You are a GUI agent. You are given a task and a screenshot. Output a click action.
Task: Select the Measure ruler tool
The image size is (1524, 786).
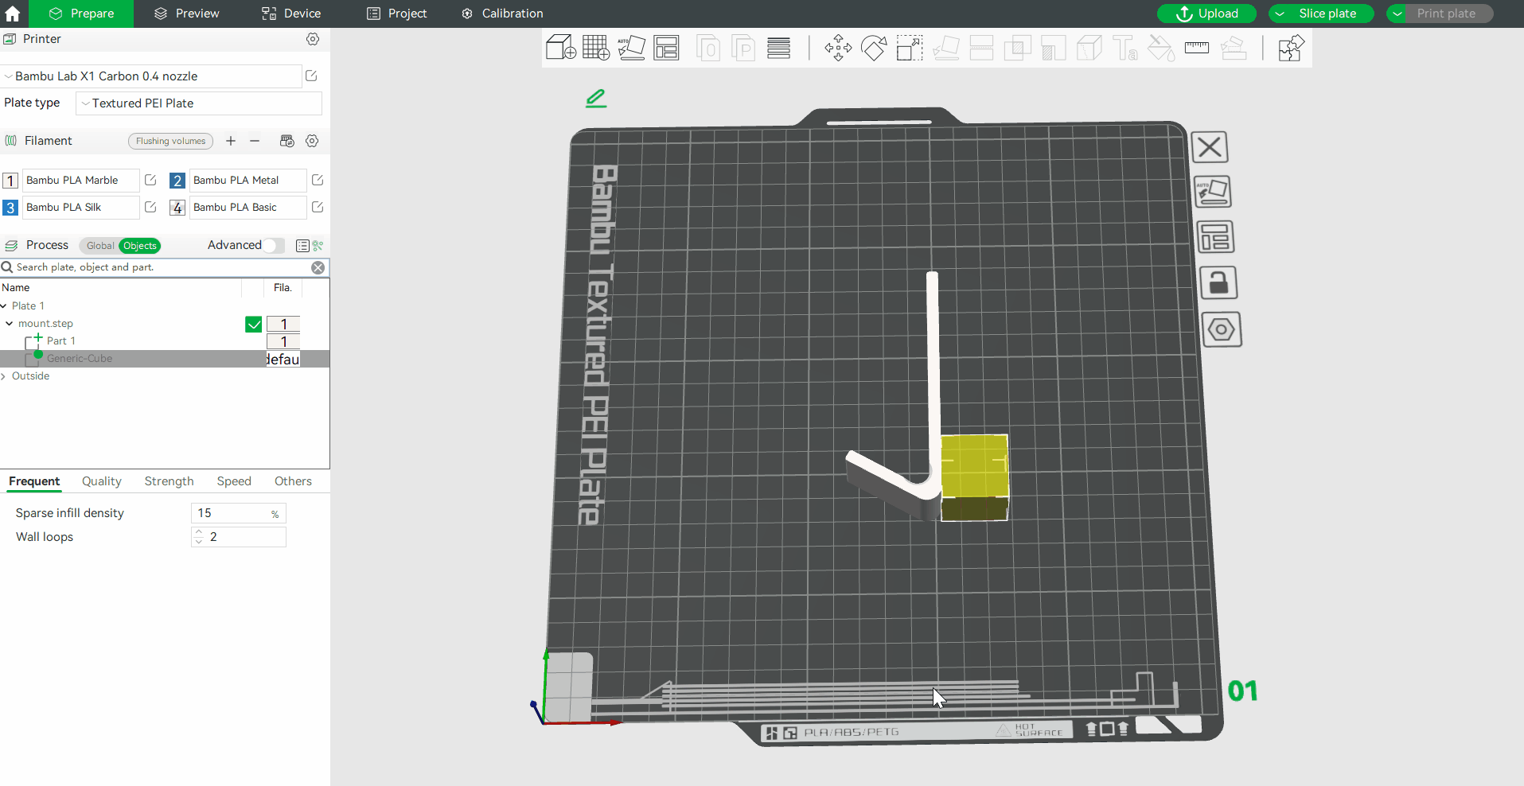tap(1197, 48)
